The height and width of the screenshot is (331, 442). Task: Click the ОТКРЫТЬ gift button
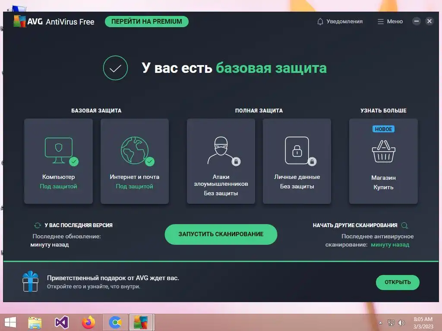(x=398, y=282)
